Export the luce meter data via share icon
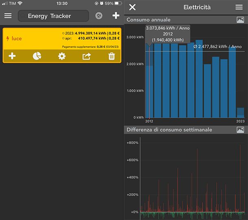 (87, 56)
